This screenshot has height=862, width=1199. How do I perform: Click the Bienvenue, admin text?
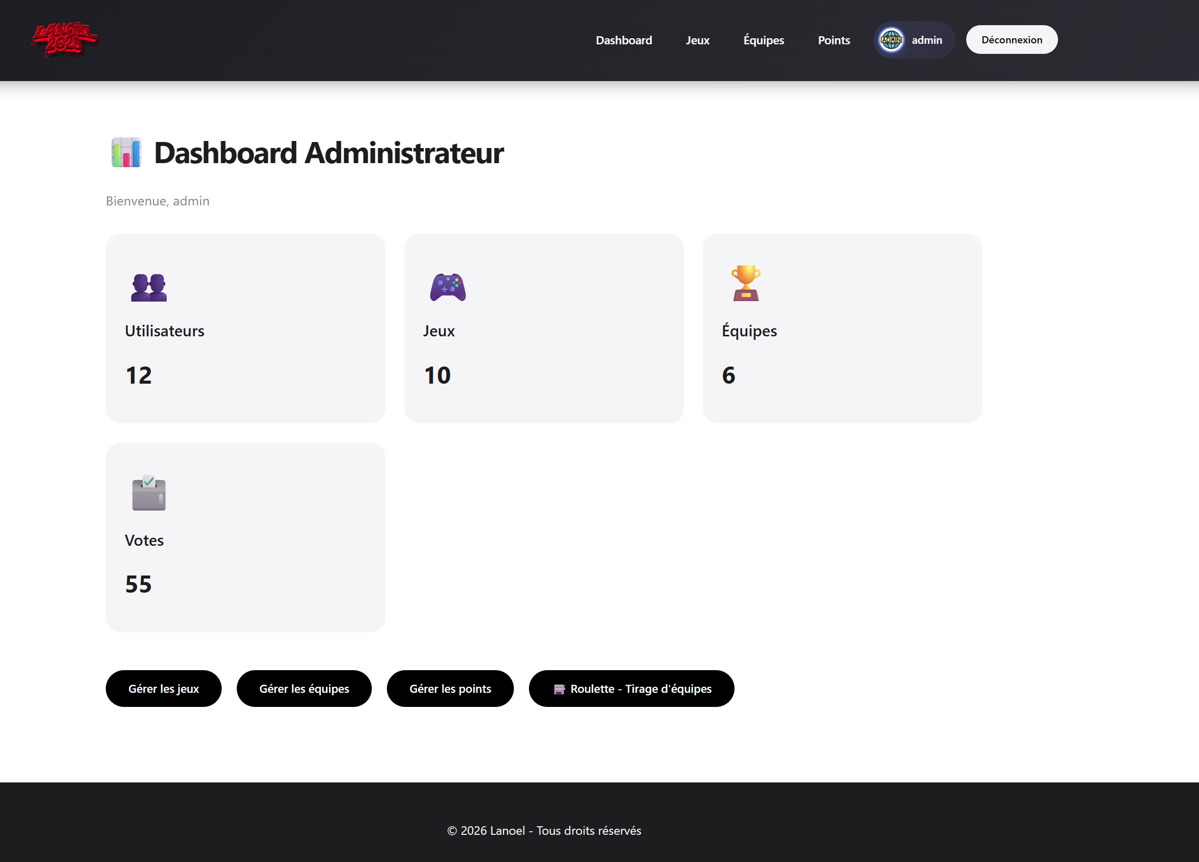click(158, 201)
